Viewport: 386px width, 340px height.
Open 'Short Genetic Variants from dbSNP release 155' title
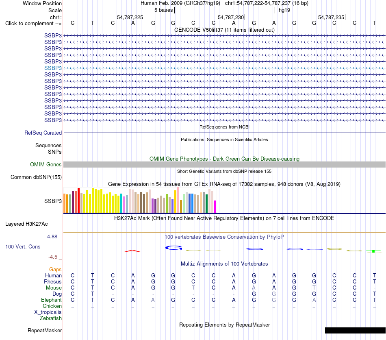(x=224, y=171)
